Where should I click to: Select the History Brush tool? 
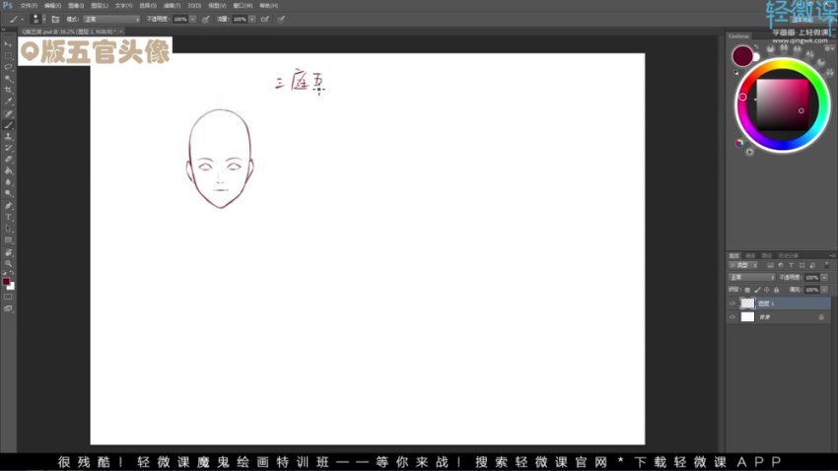tap(8, 148)
